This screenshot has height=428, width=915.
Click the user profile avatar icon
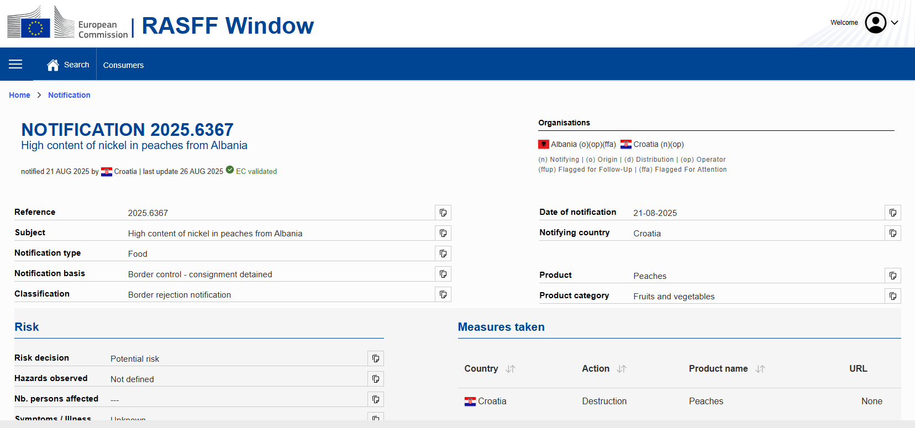(x=875, y=23)
